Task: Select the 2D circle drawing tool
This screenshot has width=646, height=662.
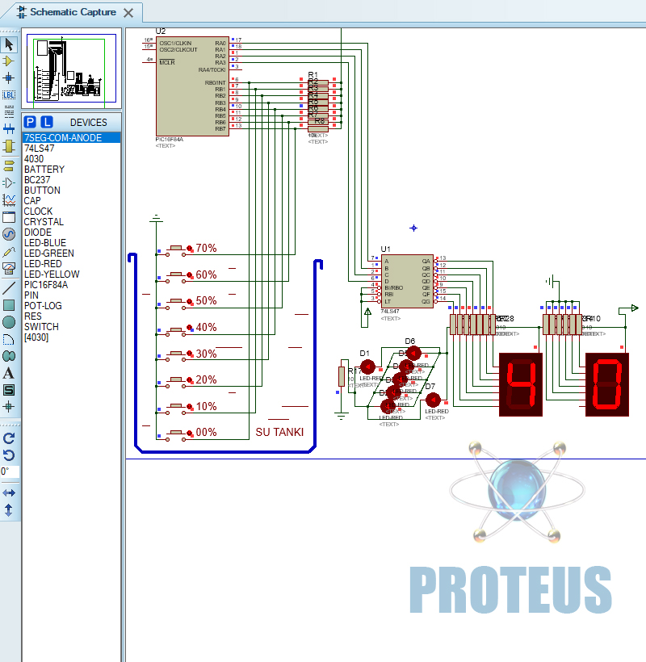Action: tap(9, 321)
